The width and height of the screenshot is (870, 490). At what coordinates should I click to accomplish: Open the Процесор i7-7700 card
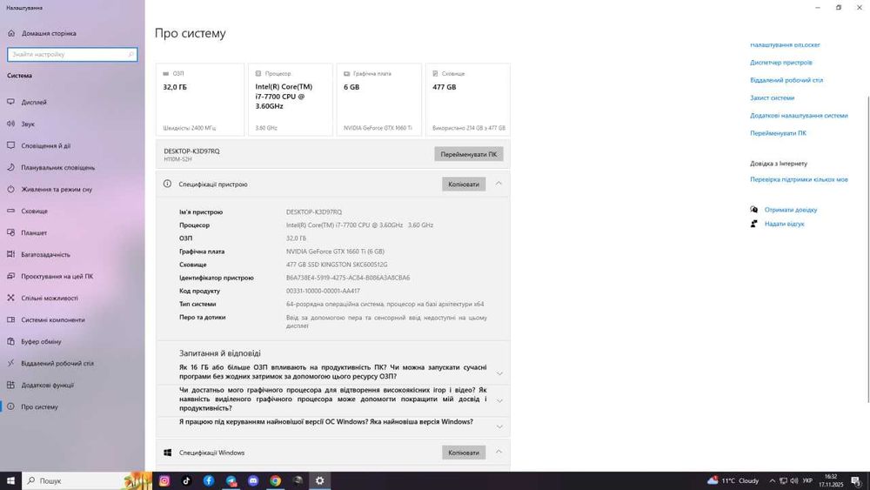pos(291,99)
